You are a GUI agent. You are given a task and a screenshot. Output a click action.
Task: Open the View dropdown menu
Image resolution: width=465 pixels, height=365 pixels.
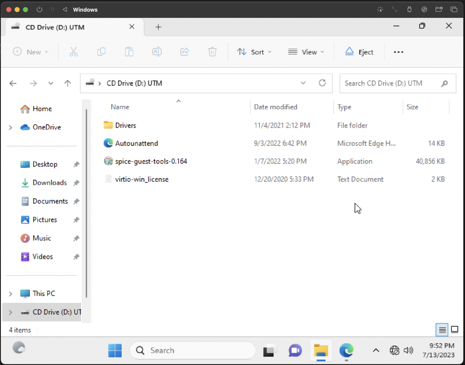pyautogui.click(x=306, y=52)
